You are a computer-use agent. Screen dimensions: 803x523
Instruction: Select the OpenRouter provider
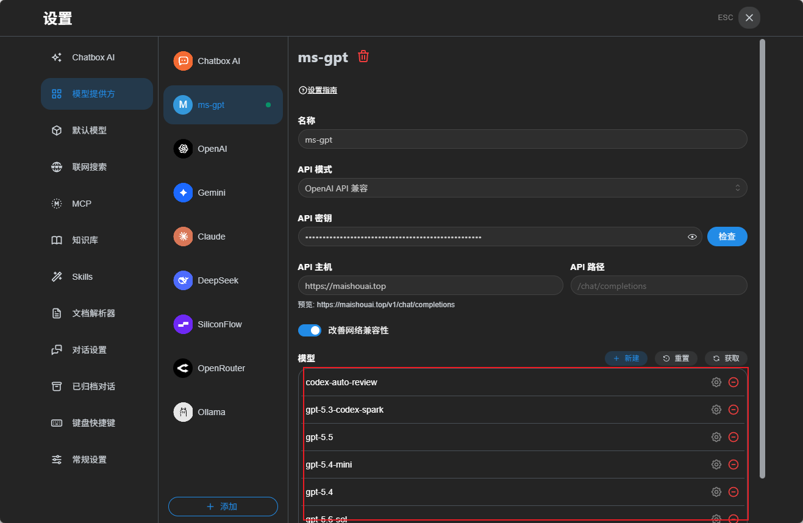coord(223,368)
